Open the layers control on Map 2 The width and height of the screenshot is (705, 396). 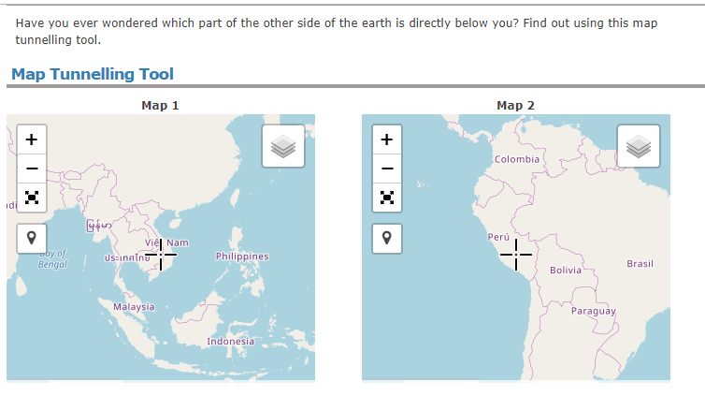coord(639,145)
